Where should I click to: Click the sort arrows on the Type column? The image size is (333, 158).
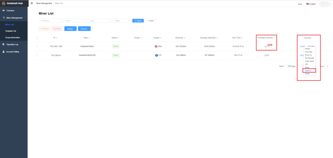coord(89,38)
